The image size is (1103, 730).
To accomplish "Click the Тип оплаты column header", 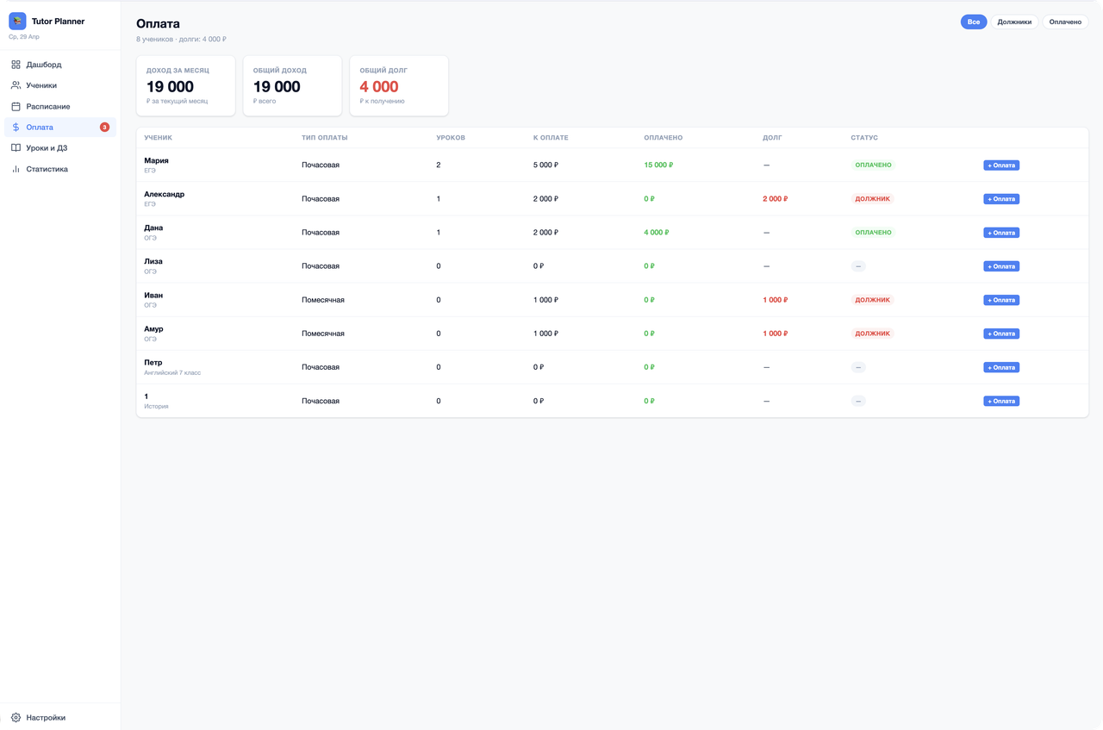I will click(325, 138).
